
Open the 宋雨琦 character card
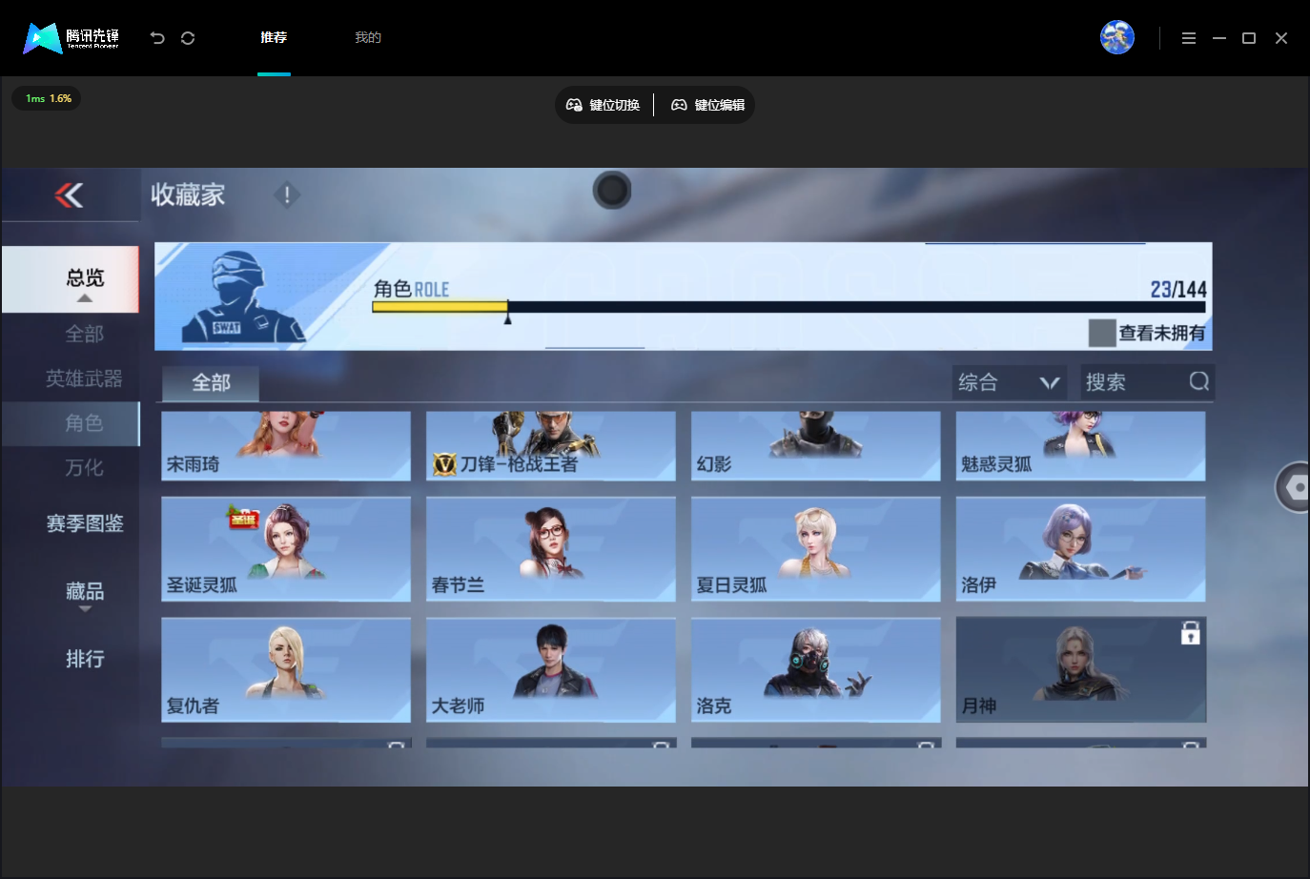[286, 445]
